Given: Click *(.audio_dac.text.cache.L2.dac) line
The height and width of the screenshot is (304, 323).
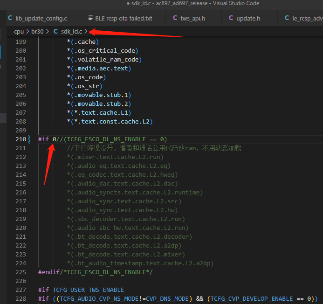Looking at the screenshot, I should tap(123, 184).
